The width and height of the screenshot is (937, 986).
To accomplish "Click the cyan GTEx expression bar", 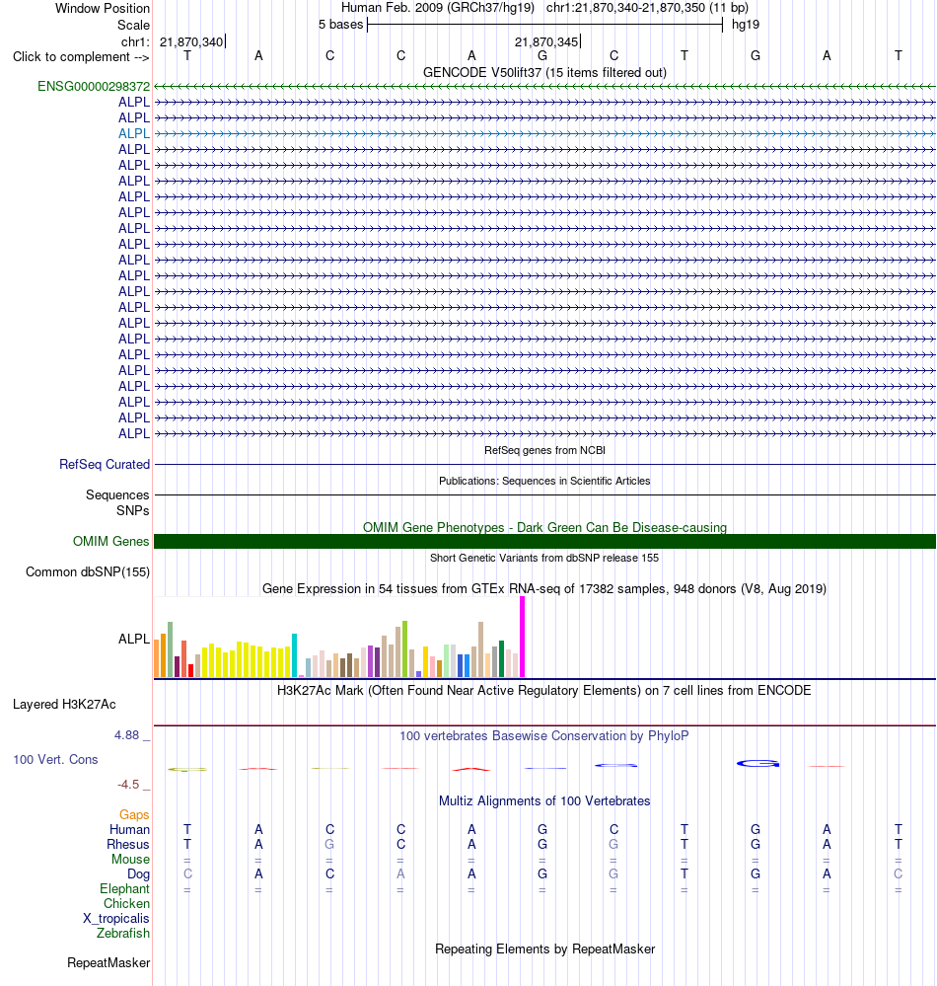I will [294, 655].
